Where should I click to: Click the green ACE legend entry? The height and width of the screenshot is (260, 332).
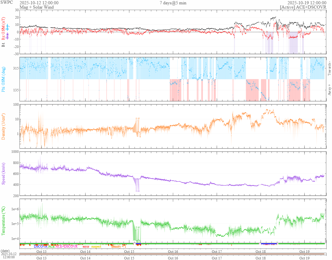click(51, 246)
